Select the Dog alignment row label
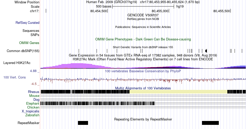The height and width of the screenshot is (129, 246). click(37, 100)
